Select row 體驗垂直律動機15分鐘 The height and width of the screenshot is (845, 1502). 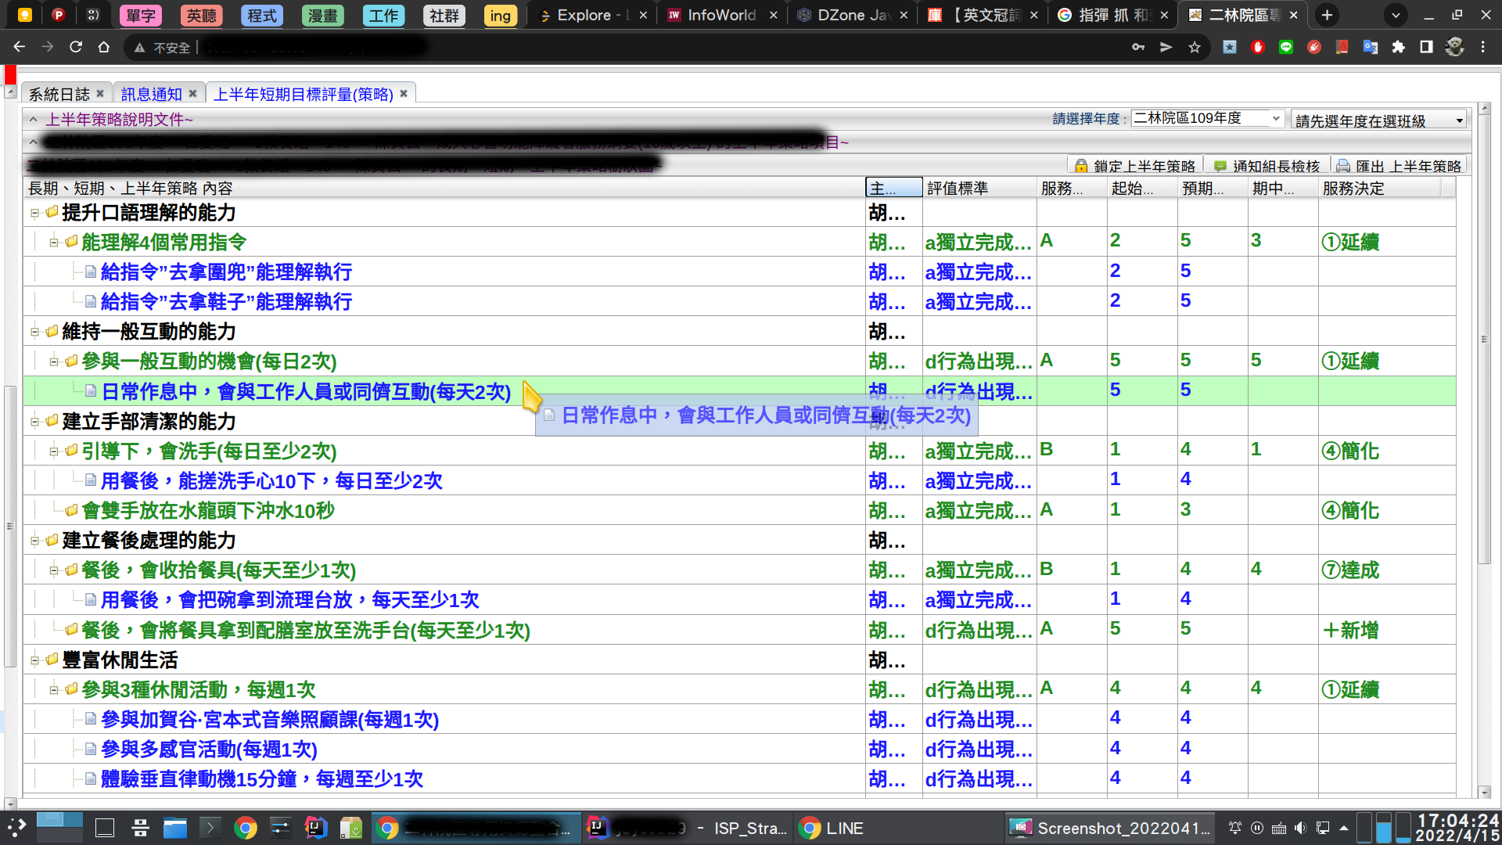[x=739, y=779]
